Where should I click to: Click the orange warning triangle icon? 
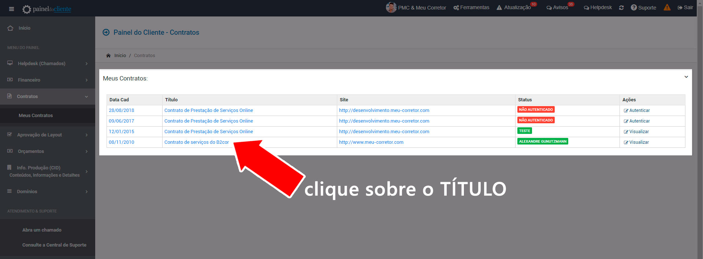pos(667,8)
